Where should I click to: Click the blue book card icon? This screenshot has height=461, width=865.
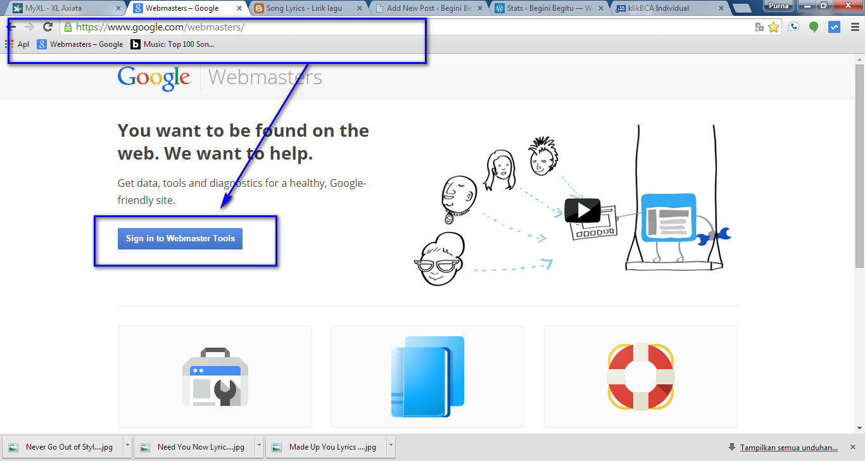pos(427,377)
